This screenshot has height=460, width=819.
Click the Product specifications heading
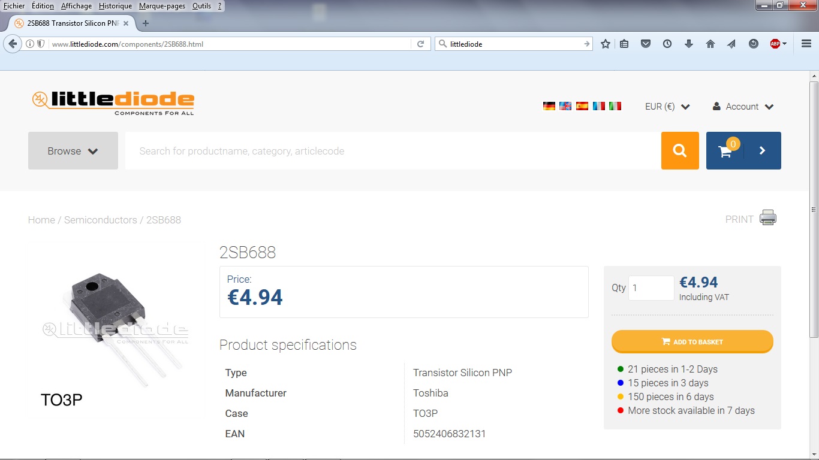click(288, 345)
